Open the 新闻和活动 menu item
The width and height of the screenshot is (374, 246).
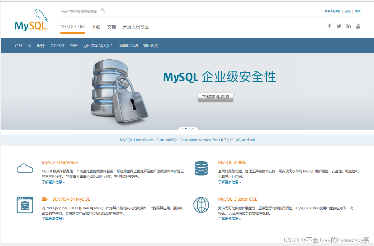[x=128, y=45]
